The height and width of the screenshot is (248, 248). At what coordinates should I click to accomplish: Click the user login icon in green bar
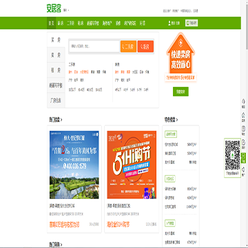(169, 23)
